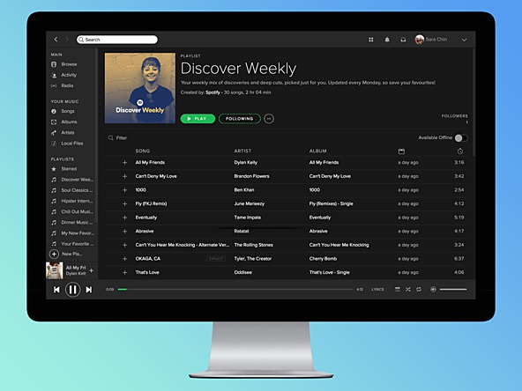Open artist Brandon Flowers
The image size is (522, 391).
click(251, 176)
